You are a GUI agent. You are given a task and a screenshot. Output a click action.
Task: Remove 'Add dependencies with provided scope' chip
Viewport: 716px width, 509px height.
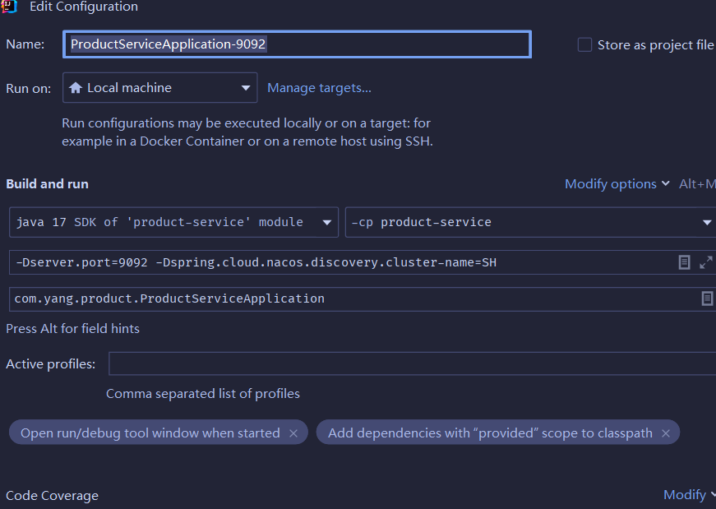pyautogui.click(x=666, y=433)
